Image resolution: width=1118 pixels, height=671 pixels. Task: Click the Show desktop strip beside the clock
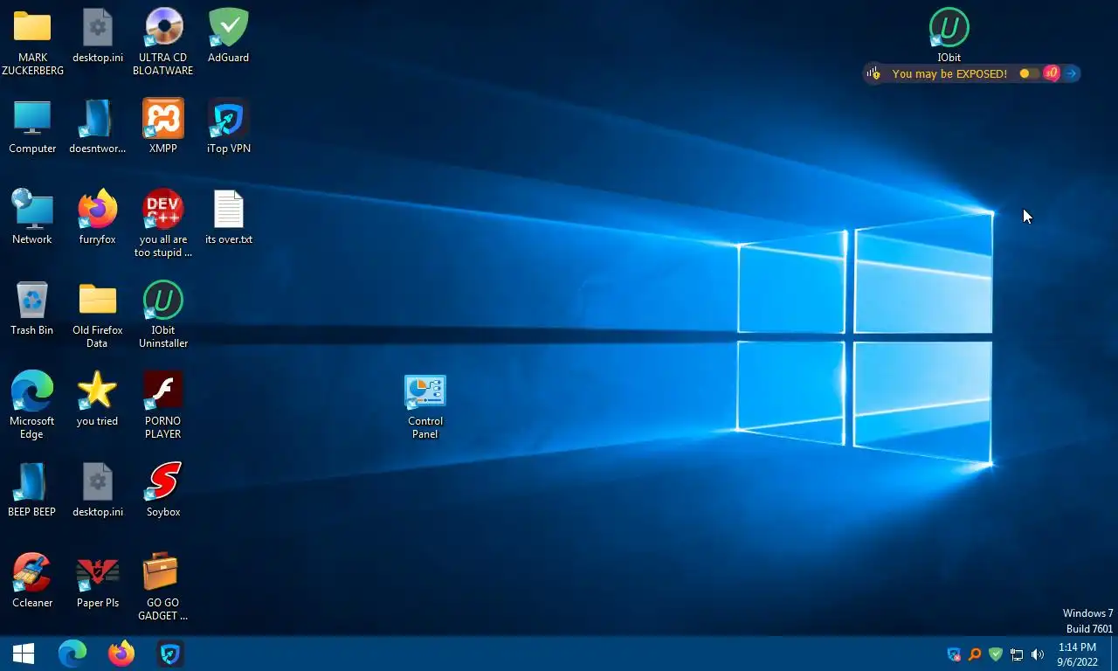click(x=1114, y=654)
